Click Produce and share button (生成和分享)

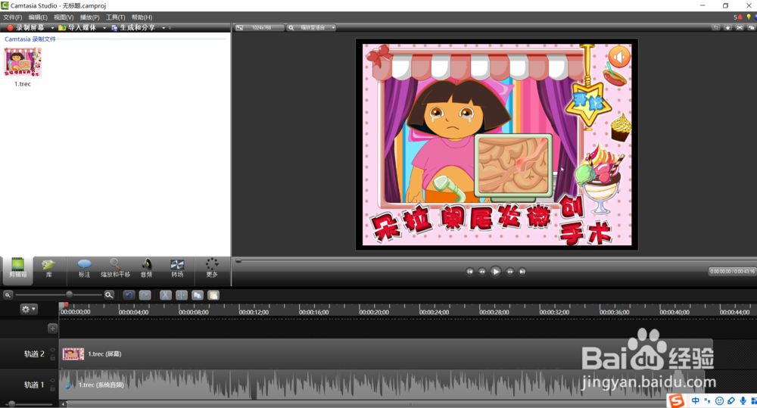(x=133, y=27)
